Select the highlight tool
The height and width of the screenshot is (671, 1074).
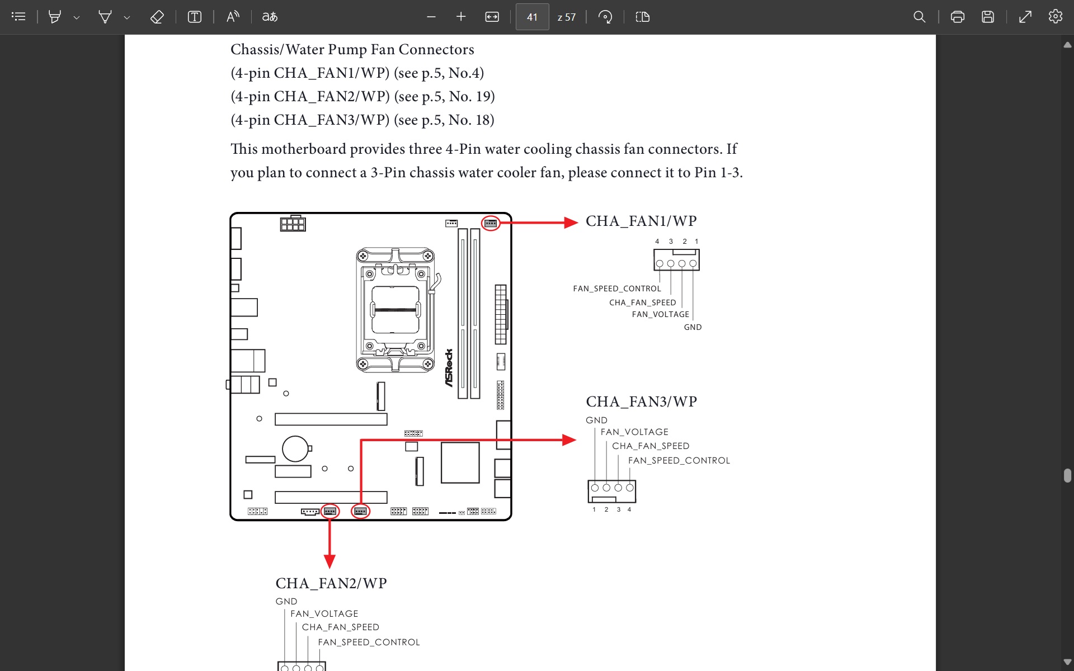[x=55, y=17]
